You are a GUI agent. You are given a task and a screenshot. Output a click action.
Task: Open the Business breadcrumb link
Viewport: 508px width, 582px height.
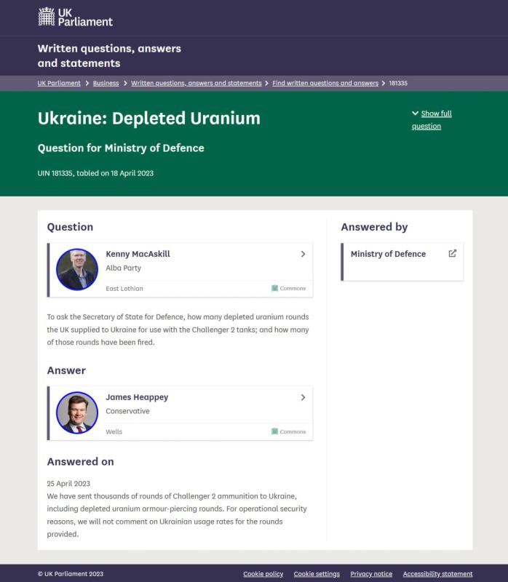pos(106,83)
